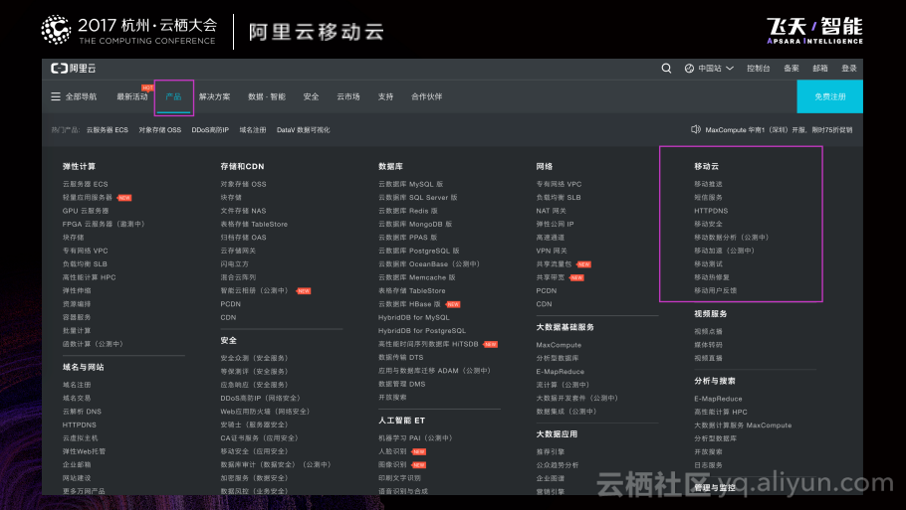
Task: Click the 免费注册 button
Action: tap(829, 96)
